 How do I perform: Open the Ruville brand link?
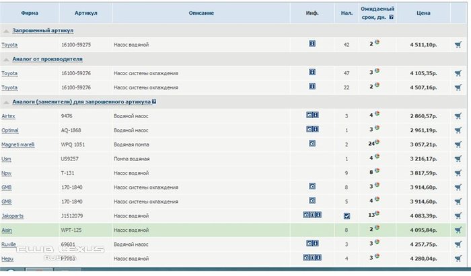[10, 243]
